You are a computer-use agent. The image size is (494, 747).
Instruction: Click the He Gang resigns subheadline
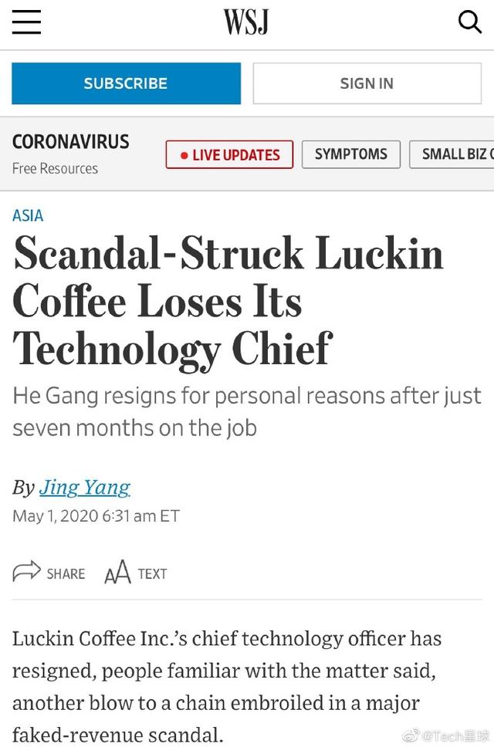pos(247,412)
